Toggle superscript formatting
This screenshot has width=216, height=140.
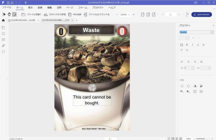[x=182, y=50]
